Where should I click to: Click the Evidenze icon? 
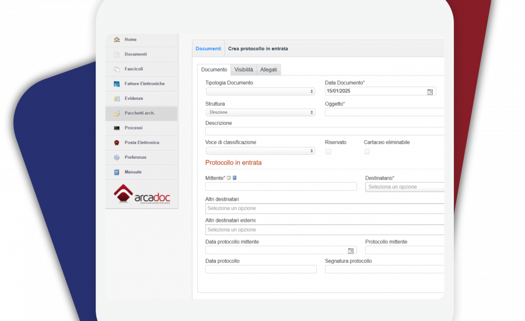pyautogui.click(x=117, y=99)
